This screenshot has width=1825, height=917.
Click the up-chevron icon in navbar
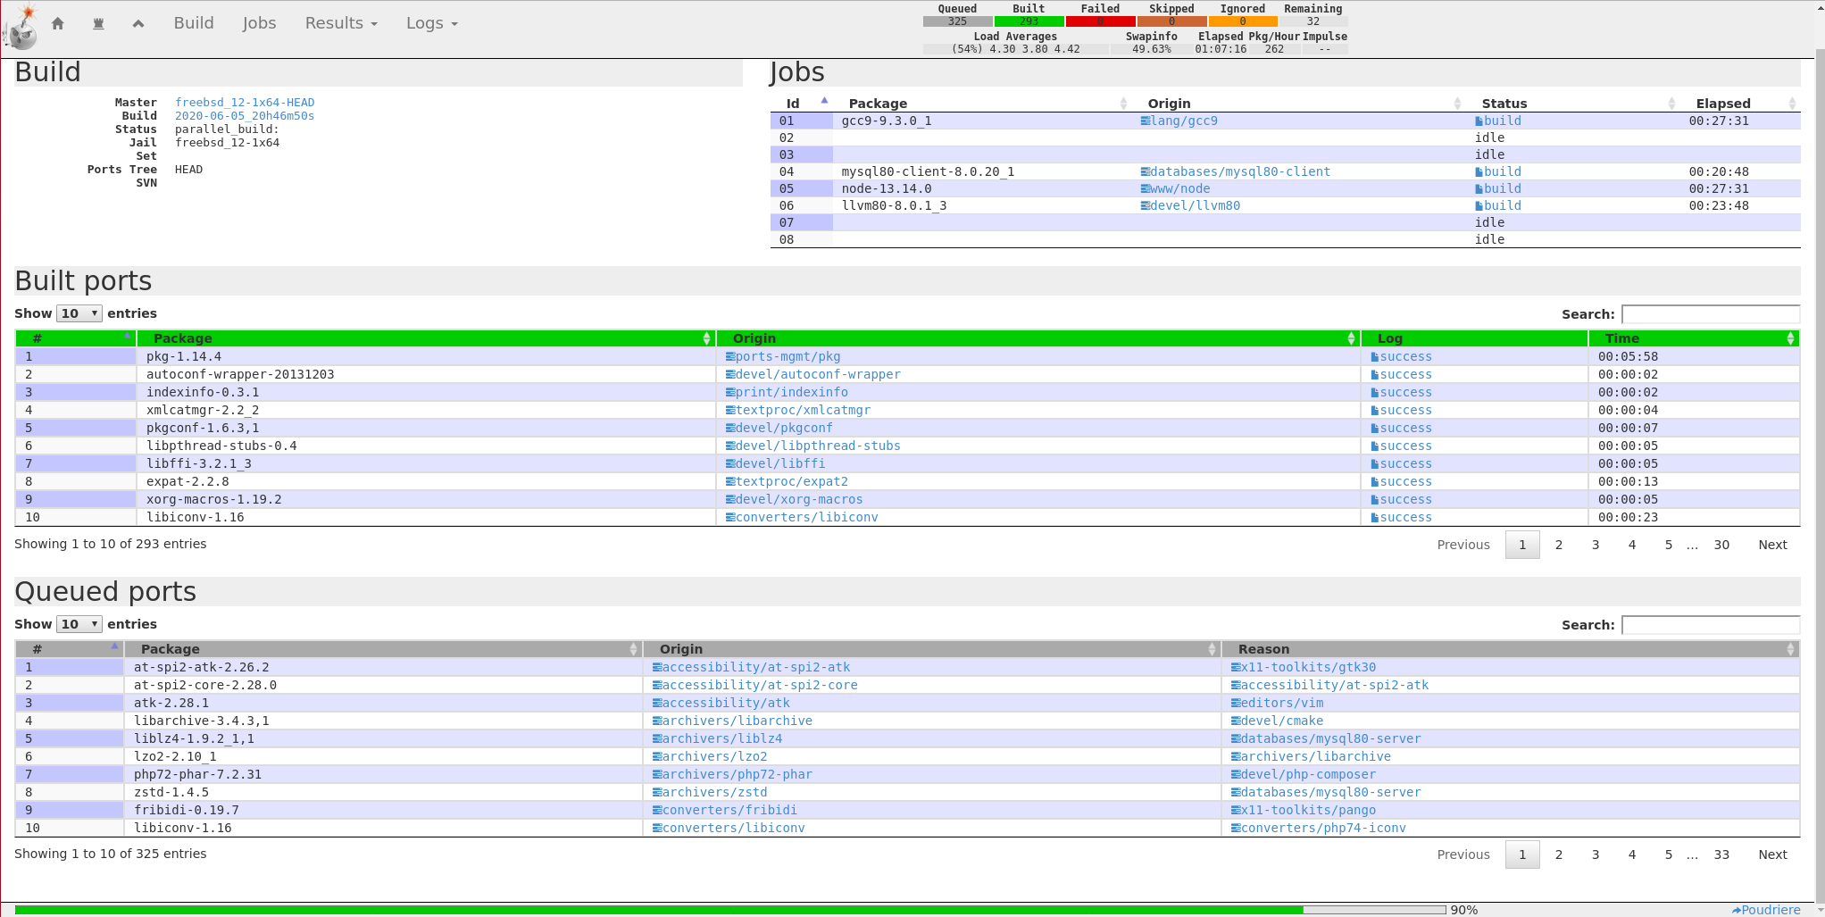pos(138,23)
